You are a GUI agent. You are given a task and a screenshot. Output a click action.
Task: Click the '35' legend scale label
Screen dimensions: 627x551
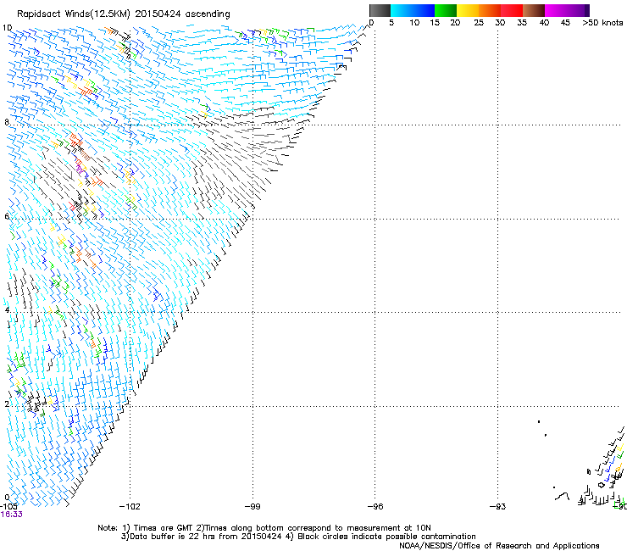[x=522, y=23]
